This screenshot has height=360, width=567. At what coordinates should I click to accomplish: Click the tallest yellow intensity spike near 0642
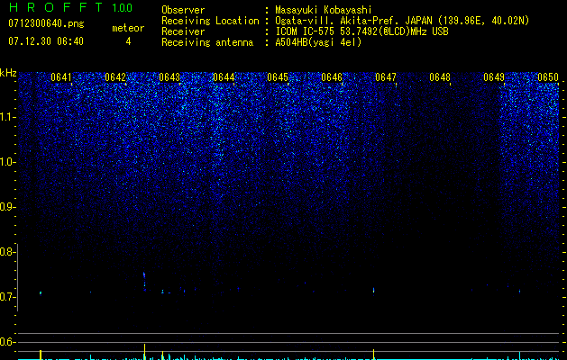[x=144, y=351]
